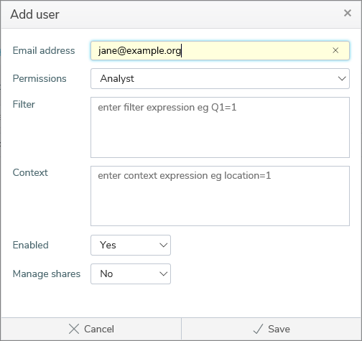The image size is (362, 341).
Task: Click the Cancel X icon
Action: (74, 329)
